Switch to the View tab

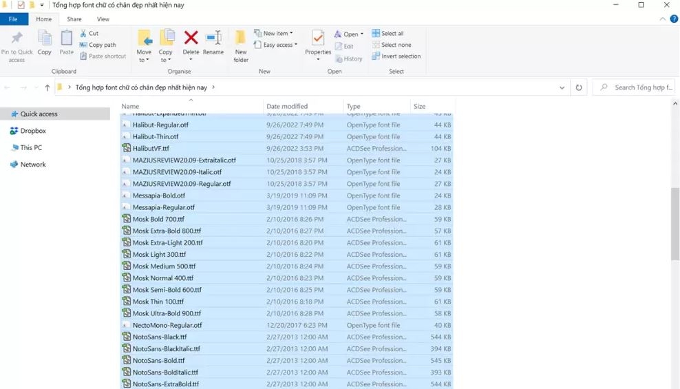tap(103, 19)
